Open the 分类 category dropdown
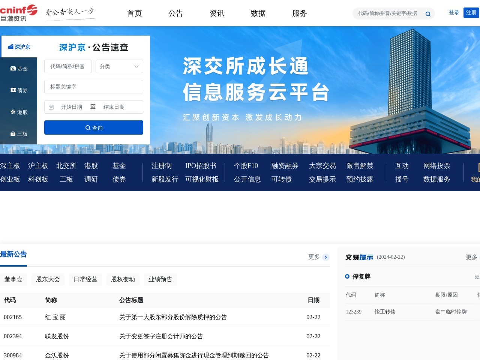Image resolution: width=480 pixels, height=360 pixels. click(x=119, y=66)
